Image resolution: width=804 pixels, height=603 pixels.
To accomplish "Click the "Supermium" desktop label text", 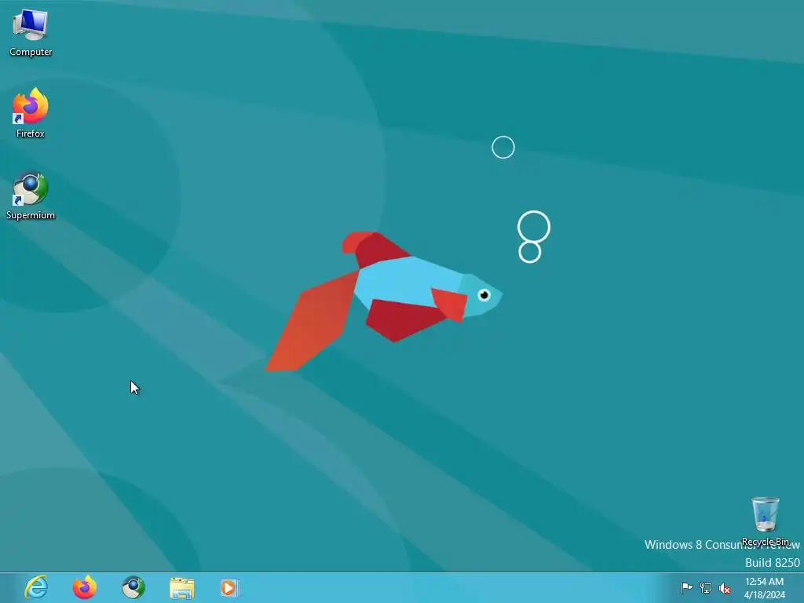I will [x=31, y=215].
